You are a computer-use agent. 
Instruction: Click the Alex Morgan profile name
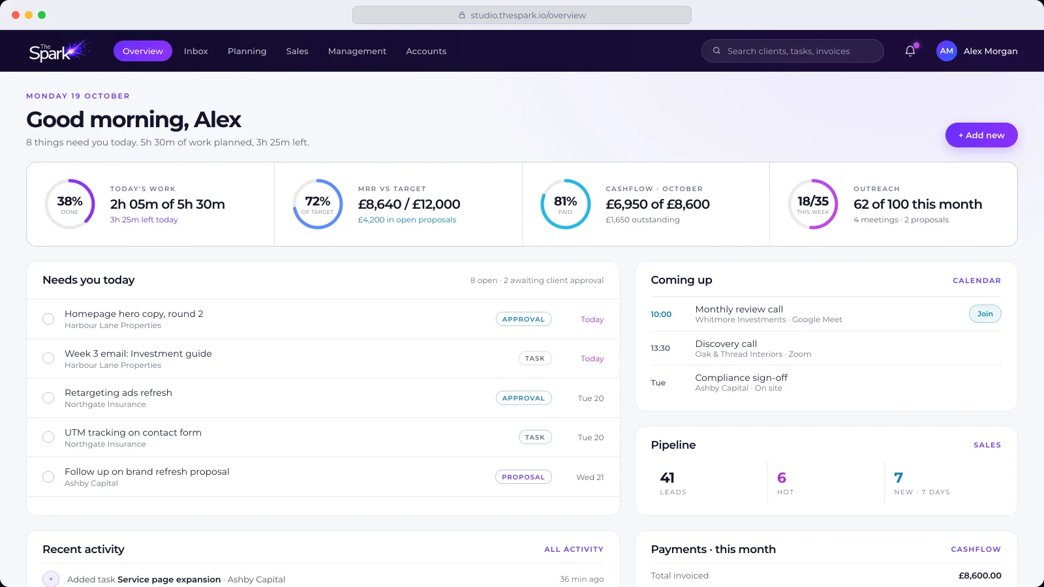[x=990, y=51]
